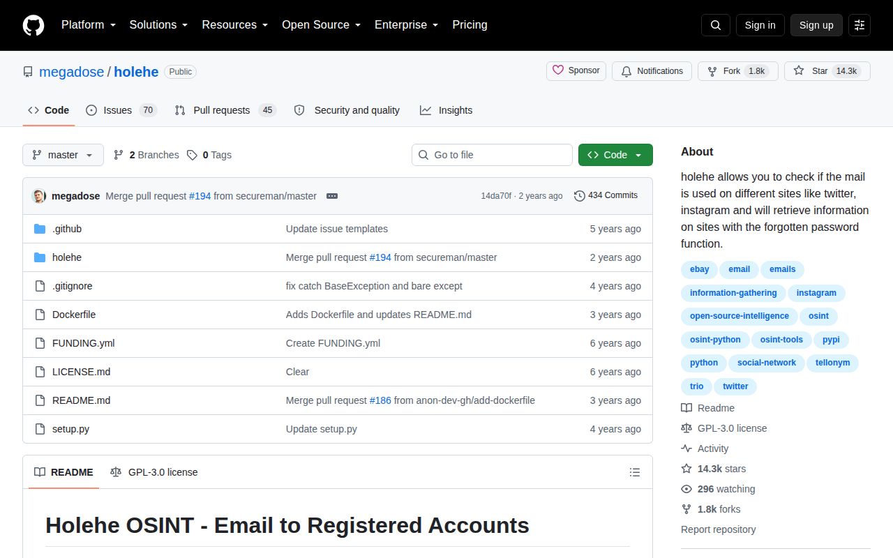The height and width of the screenshot is (558, 893).
Task: Select the GPL-3.0 license tab
Action: [x=154, y=472]
